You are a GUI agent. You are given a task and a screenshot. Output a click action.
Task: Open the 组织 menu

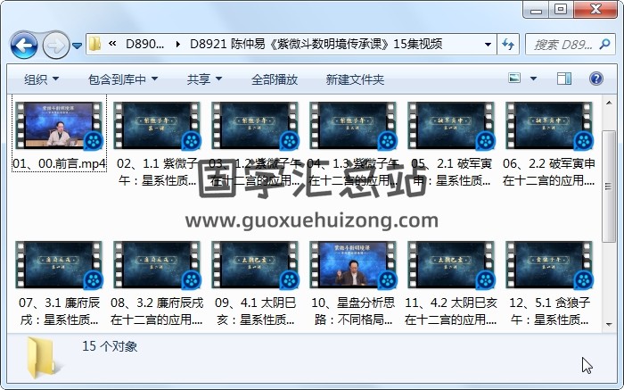[x=41, y=79]
